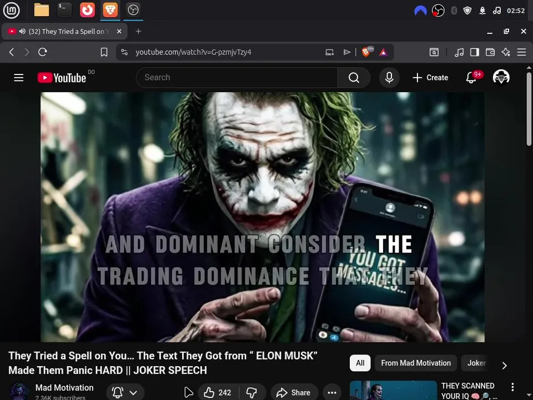533x400 pixels.
Task: Focus the youtube.com address bar
Action: pyautogui.click(x=193, y=52)
